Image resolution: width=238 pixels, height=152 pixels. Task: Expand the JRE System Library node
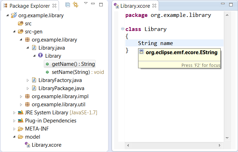tap(14, 113)
